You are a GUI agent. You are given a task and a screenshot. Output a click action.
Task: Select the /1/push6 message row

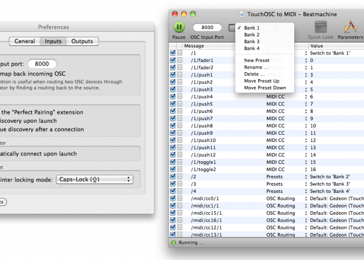pyautogui.click(x=202, y=111)
